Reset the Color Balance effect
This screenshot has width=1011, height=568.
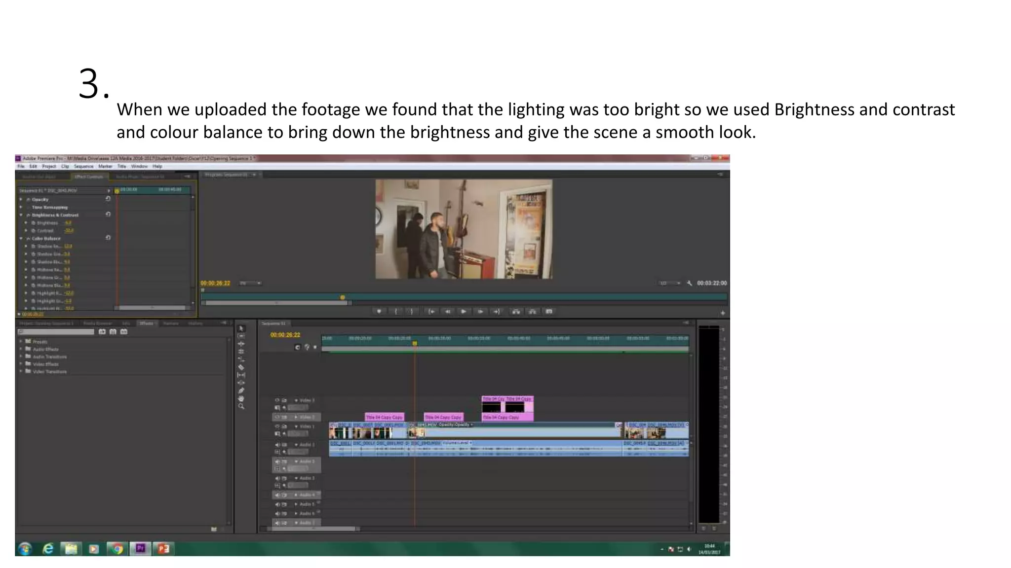coord(108,238)
